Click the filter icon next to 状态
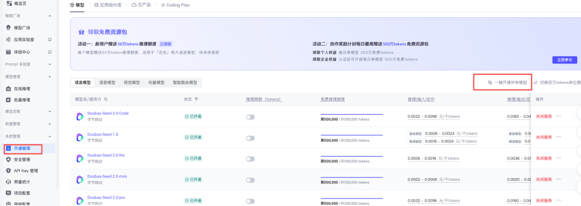The height and width of the screenshot is (206, 581). click(x=196, y=99)
